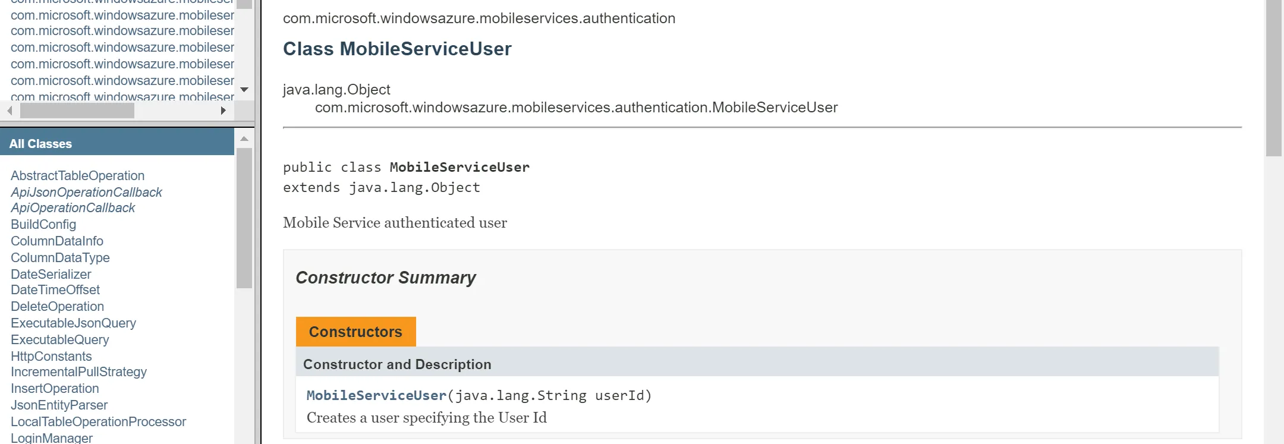Click the main page vertical scrollbar

click(x=1273, y=78)
